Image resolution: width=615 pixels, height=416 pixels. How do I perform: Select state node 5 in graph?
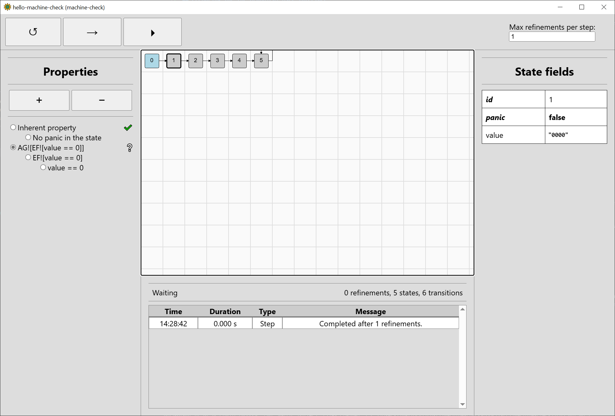coord(261,61)
